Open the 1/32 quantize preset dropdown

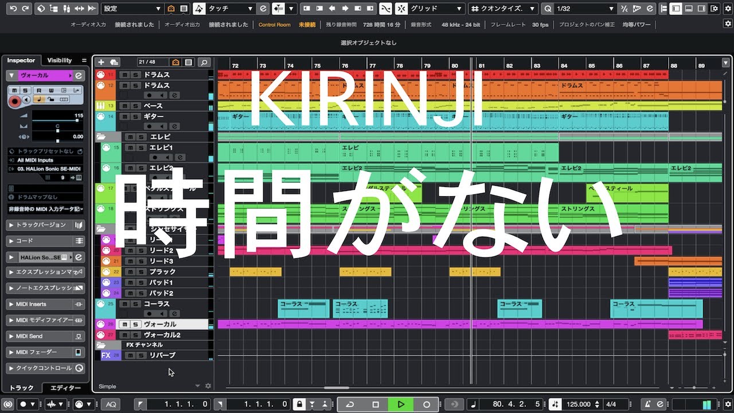click(x=585, y=9)
